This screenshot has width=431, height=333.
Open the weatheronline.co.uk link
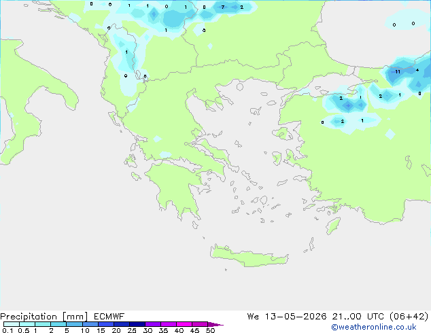(x=374, y=327)
